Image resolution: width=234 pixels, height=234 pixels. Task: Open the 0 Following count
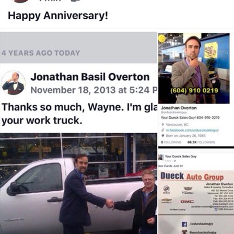(171, 142)
